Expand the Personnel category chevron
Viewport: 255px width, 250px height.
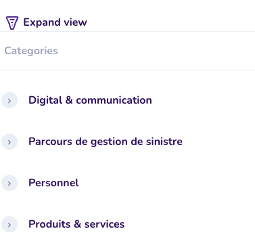coord(9,183)
